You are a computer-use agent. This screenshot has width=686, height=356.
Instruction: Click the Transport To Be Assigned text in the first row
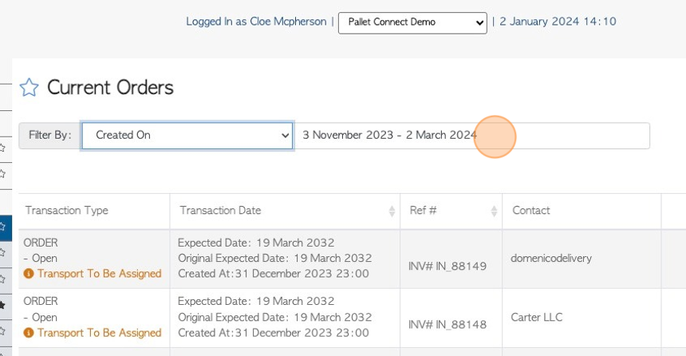[99, 274]
